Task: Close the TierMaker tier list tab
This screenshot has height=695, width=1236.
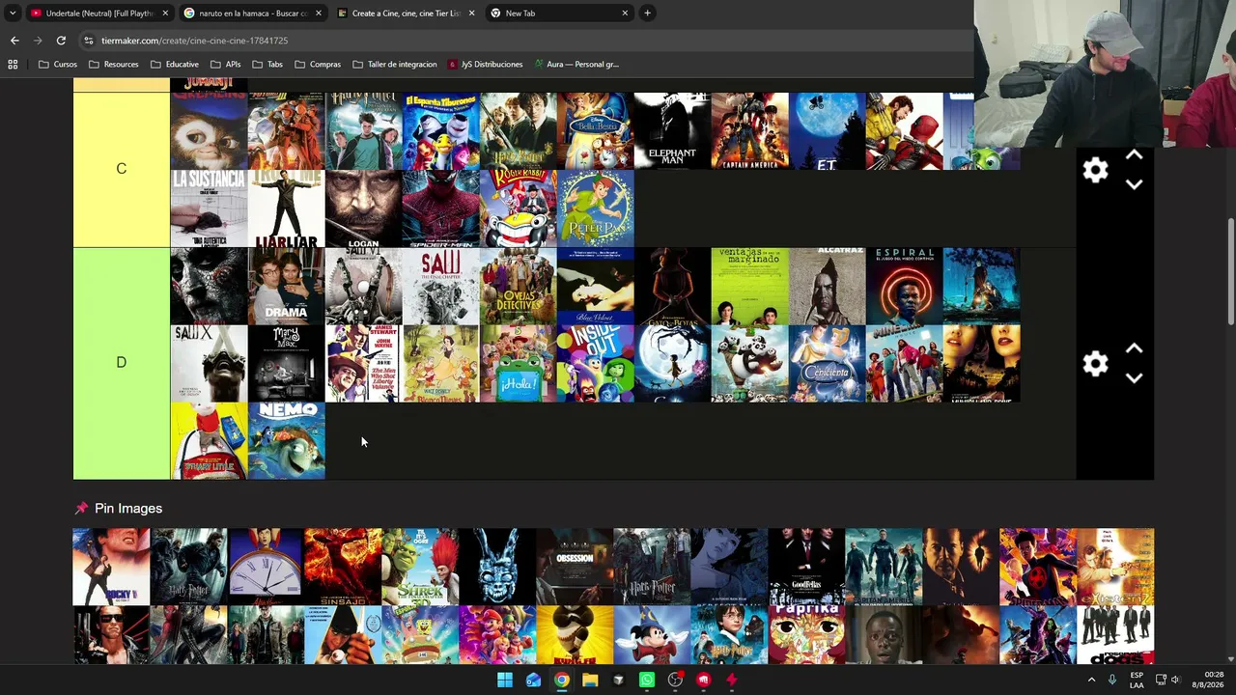Action: point(471,14)
